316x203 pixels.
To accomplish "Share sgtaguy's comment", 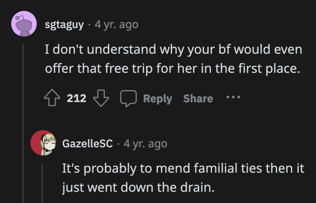I will tap(198, 99).
